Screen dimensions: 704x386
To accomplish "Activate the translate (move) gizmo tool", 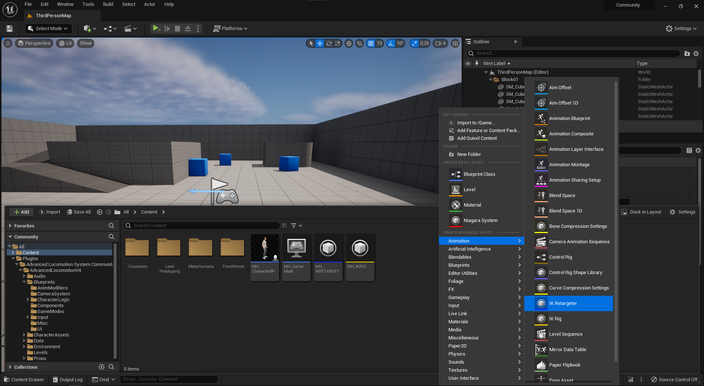I will click(x=320, y=43).
